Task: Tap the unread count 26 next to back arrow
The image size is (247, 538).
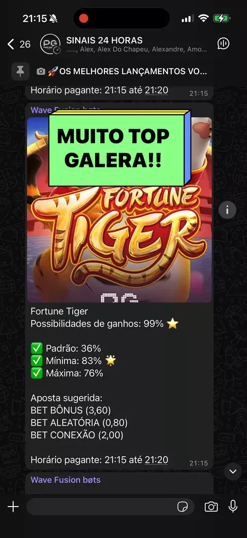Action: coord(25,44)
